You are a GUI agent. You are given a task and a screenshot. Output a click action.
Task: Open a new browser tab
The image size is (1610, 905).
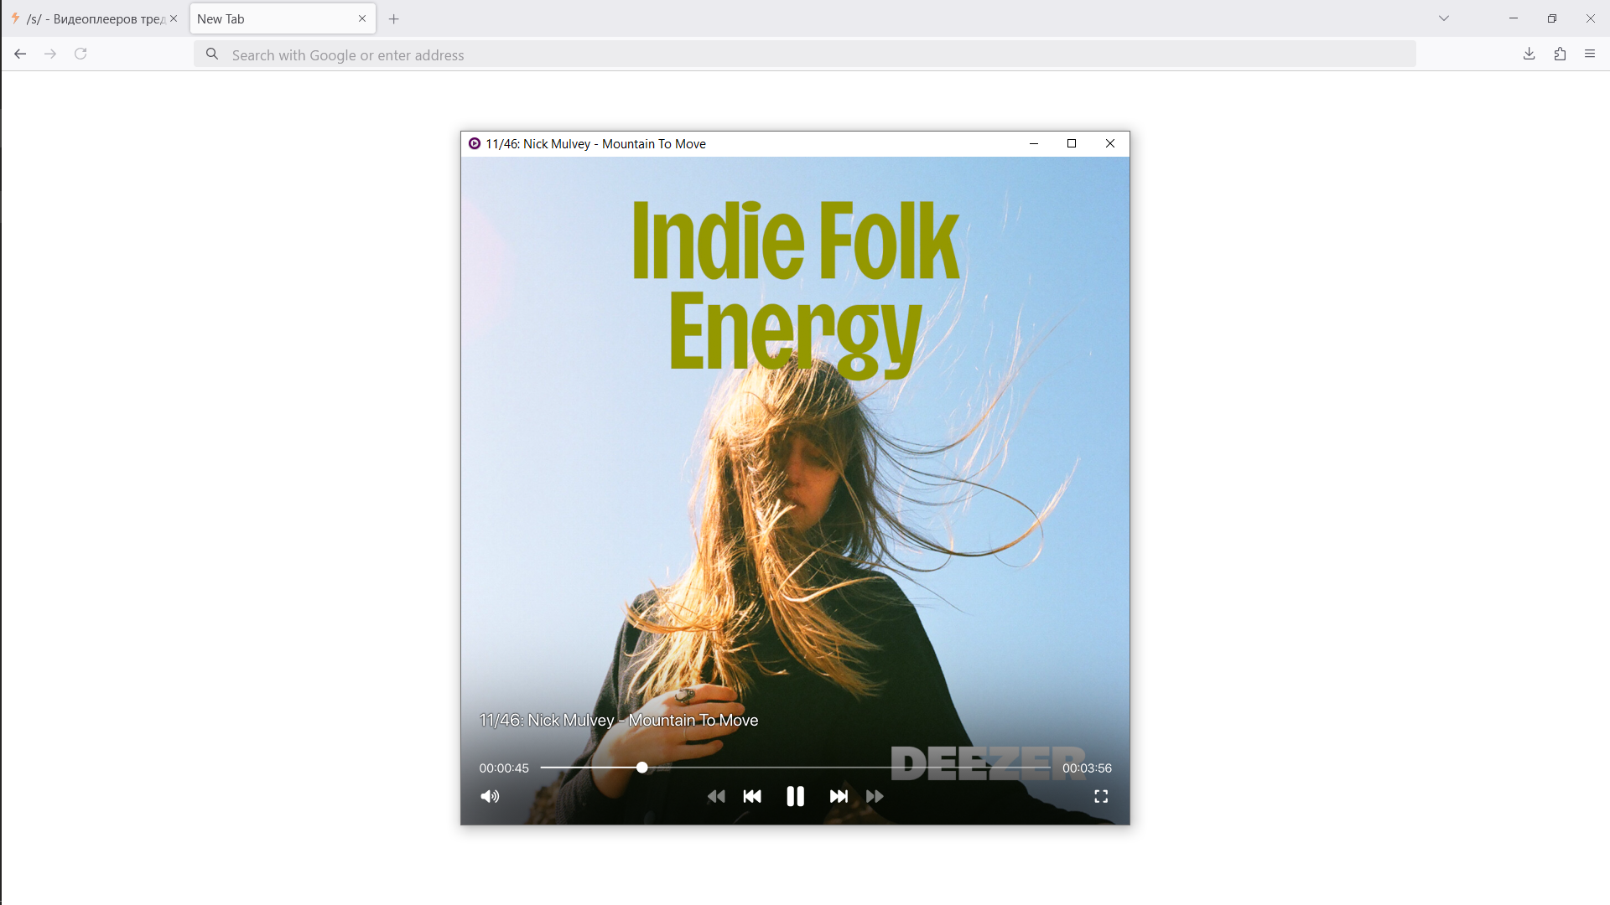[x=393, y=18]
